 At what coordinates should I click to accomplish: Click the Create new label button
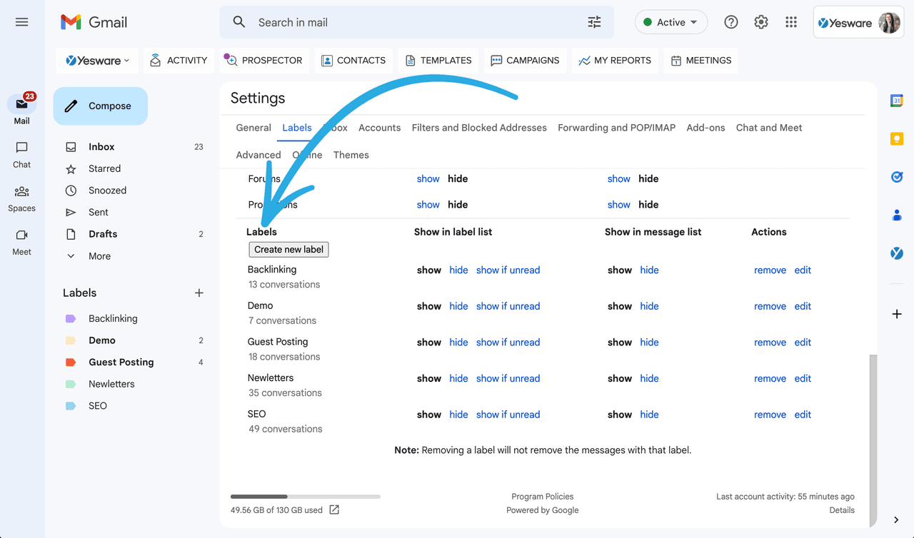pyautogui.click(x=288, y=249)
